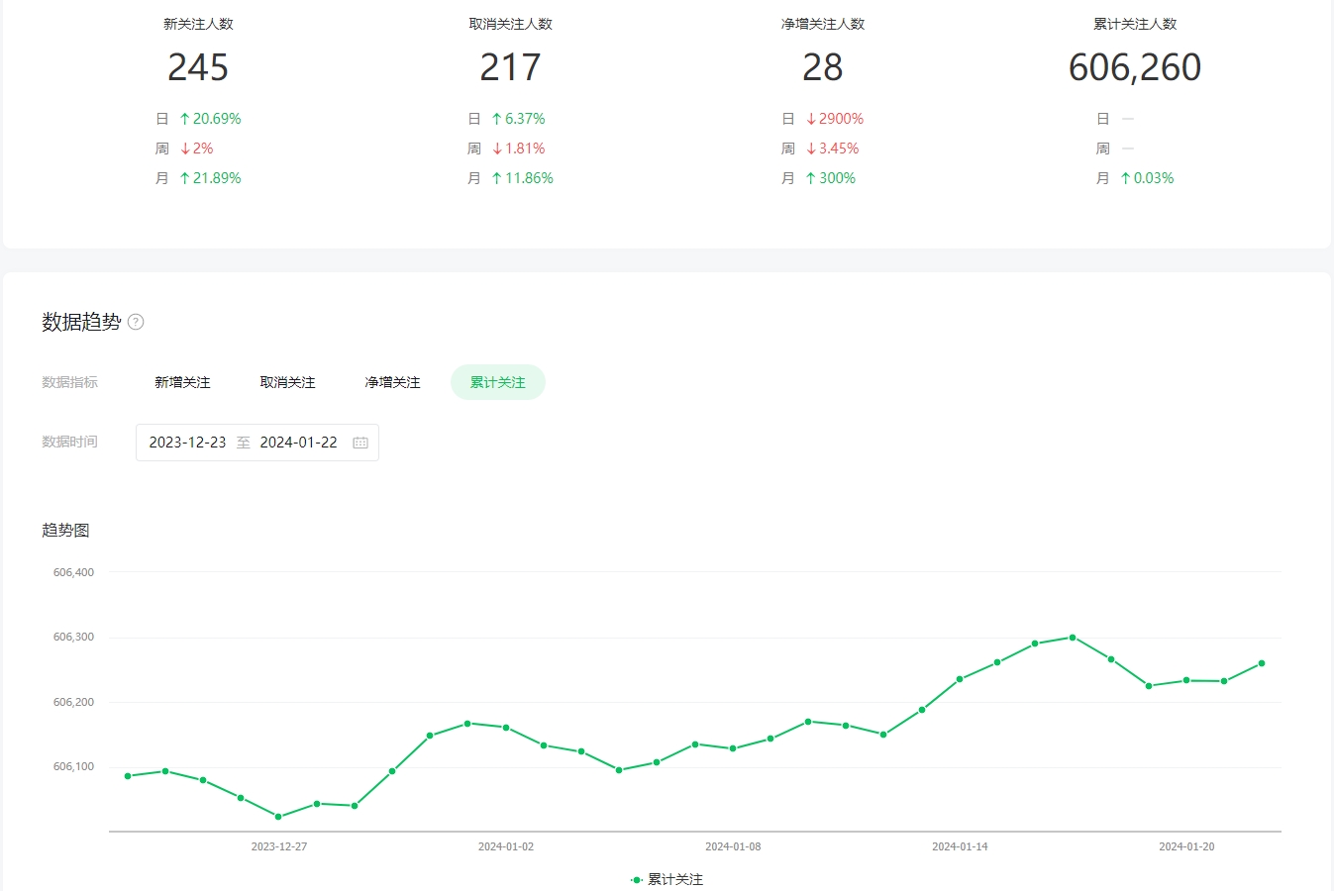Click the 606,260 cumulative followers number
Image resolution: width=1334 pixels, height=891 pixels.
coord(1134,67)
